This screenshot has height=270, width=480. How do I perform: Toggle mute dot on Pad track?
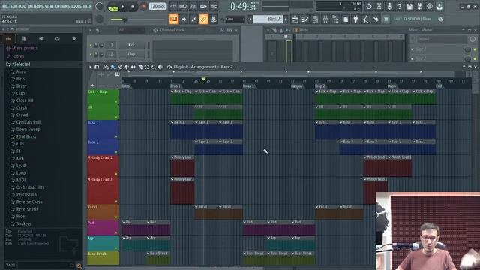click(115, 232)
